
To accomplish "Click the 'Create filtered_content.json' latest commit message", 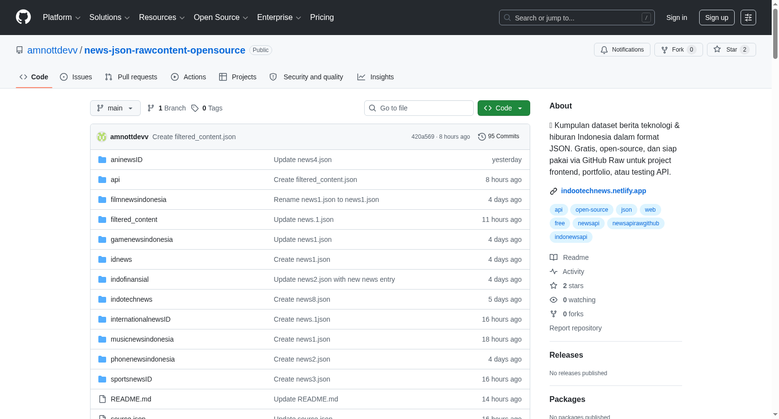I will [x=194, y=137].
